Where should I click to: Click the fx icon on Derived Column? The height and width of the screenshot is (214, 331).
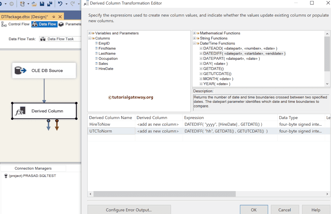coord(19,111)
